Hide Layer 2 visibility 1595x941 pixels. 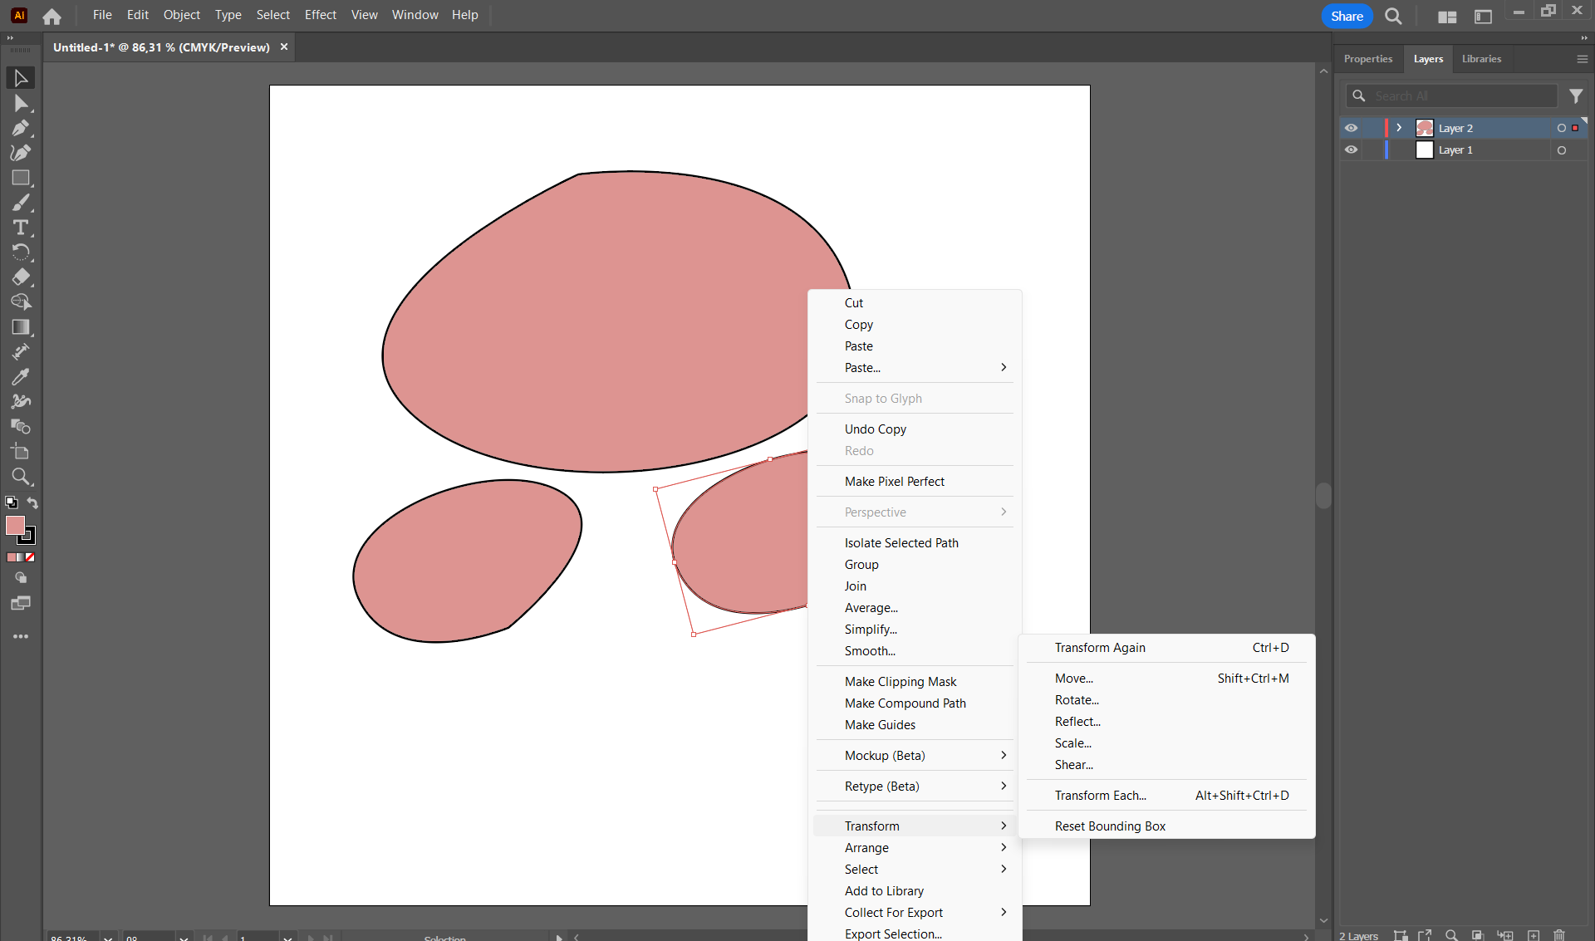1352,128
